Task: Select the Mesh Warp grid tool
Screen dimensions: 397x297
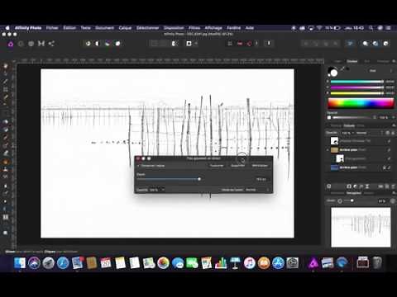Action: click(x=6, y=217)
